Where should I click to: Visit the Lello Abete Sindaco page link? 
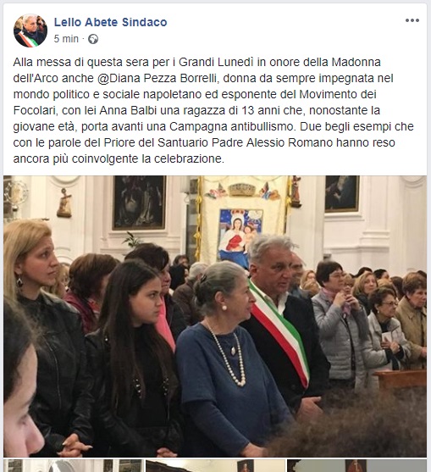[x=110, y=22]
